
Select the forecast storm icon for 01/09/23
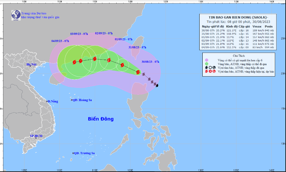pyautogui.click(x=109, y=60)
